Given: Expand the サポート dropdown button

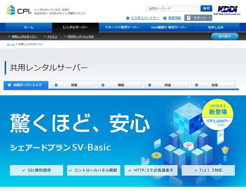Looking at the screenshot, I should coord(198,18).
